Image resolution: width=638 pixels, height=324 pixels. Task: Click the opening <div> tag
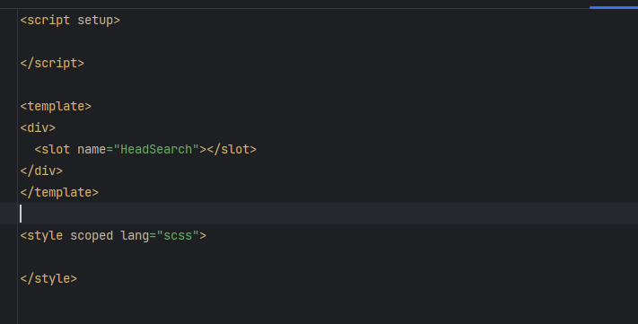[x=38, y=127]
